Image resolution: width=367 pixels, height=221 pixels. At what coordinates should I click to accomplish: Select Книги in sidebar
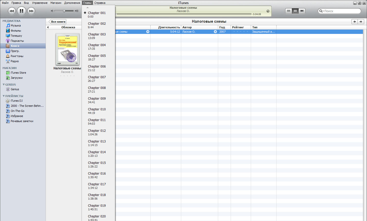(23, 46)
